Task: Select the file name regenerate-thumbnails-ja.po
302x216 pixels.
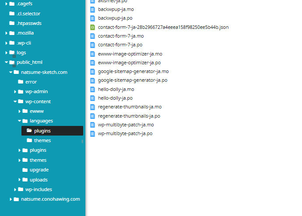Action: (x=129, y=116)
